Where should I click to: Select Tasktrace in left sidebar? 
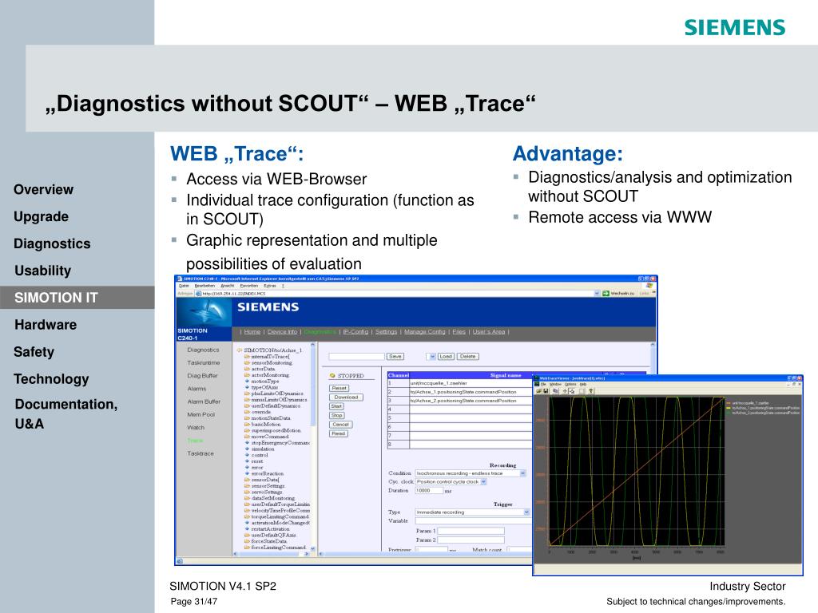(201, 453)
